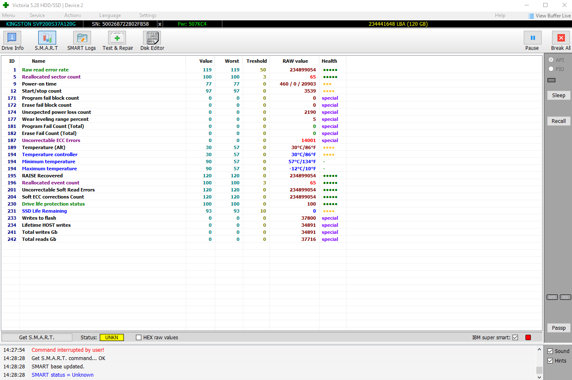Viewport: 572px width, 380px height.
Task: Click the Break All icon
Action: [561, 38]
